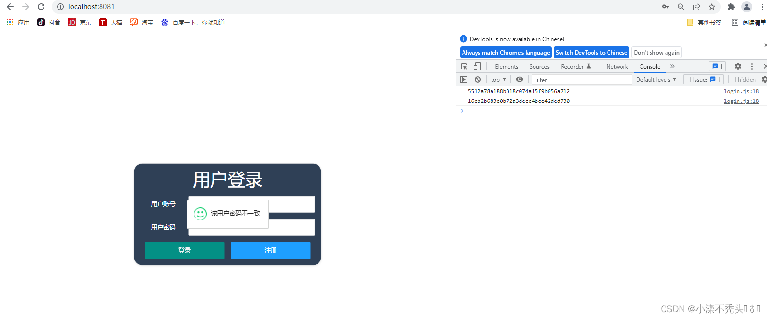Open the Chrome profile avatar
This screenshot has width=767, height=318.
[747, 7]
